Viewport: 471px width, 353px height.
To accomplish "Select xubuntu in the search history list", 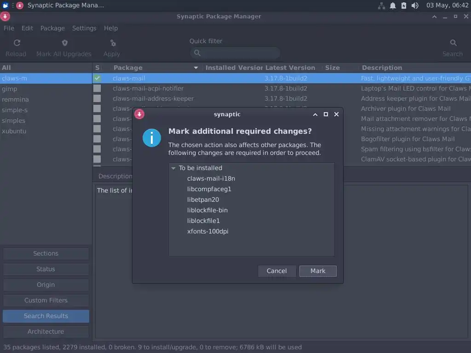I will click(x=46, y=131).
